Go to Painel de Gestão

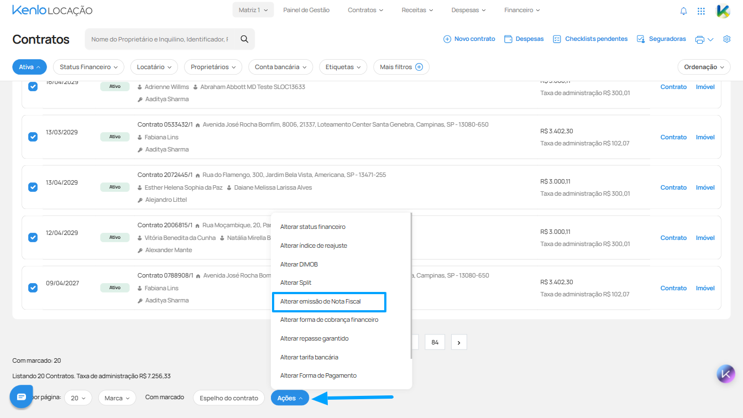point(306,10)
